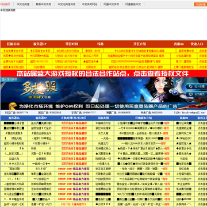Click the 设为首页 monitor button on the banner

pyautogui.click(x=196, y=94)
